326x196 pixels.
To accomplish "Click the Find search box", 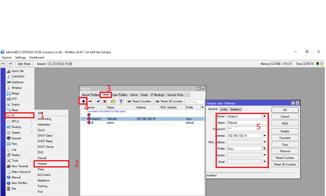I will point(197,102).
